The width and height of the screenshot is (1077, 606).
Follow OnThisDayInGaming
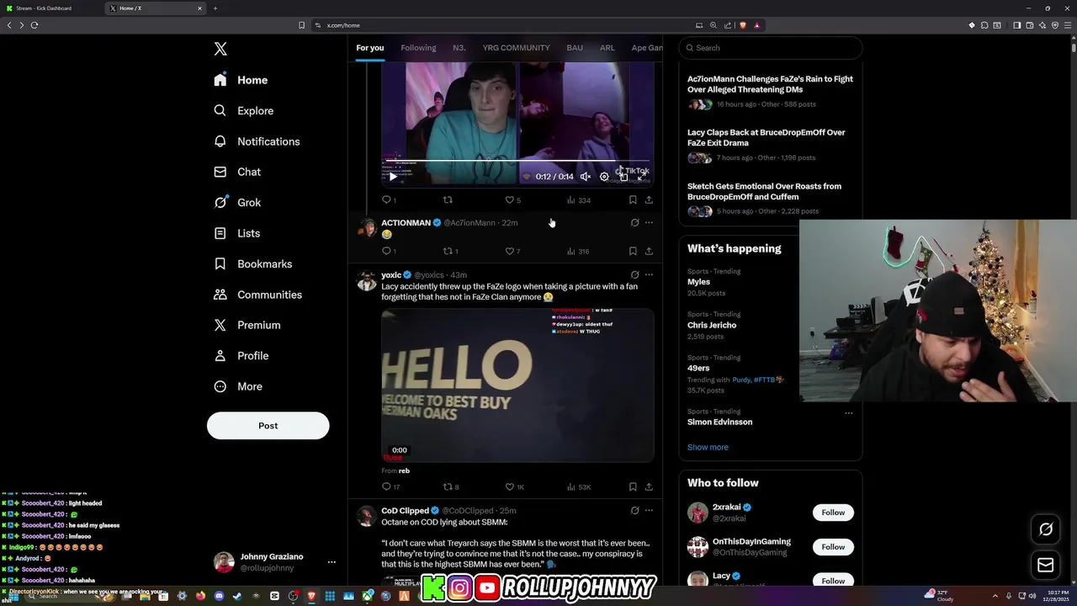click(x=833, y=547)
